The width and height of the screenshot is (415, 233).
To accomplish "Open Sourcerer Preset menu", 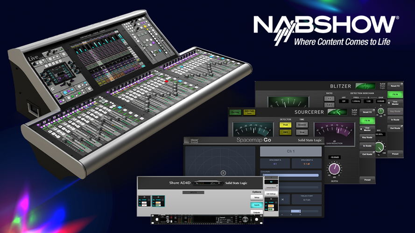I will click(367, 179).
